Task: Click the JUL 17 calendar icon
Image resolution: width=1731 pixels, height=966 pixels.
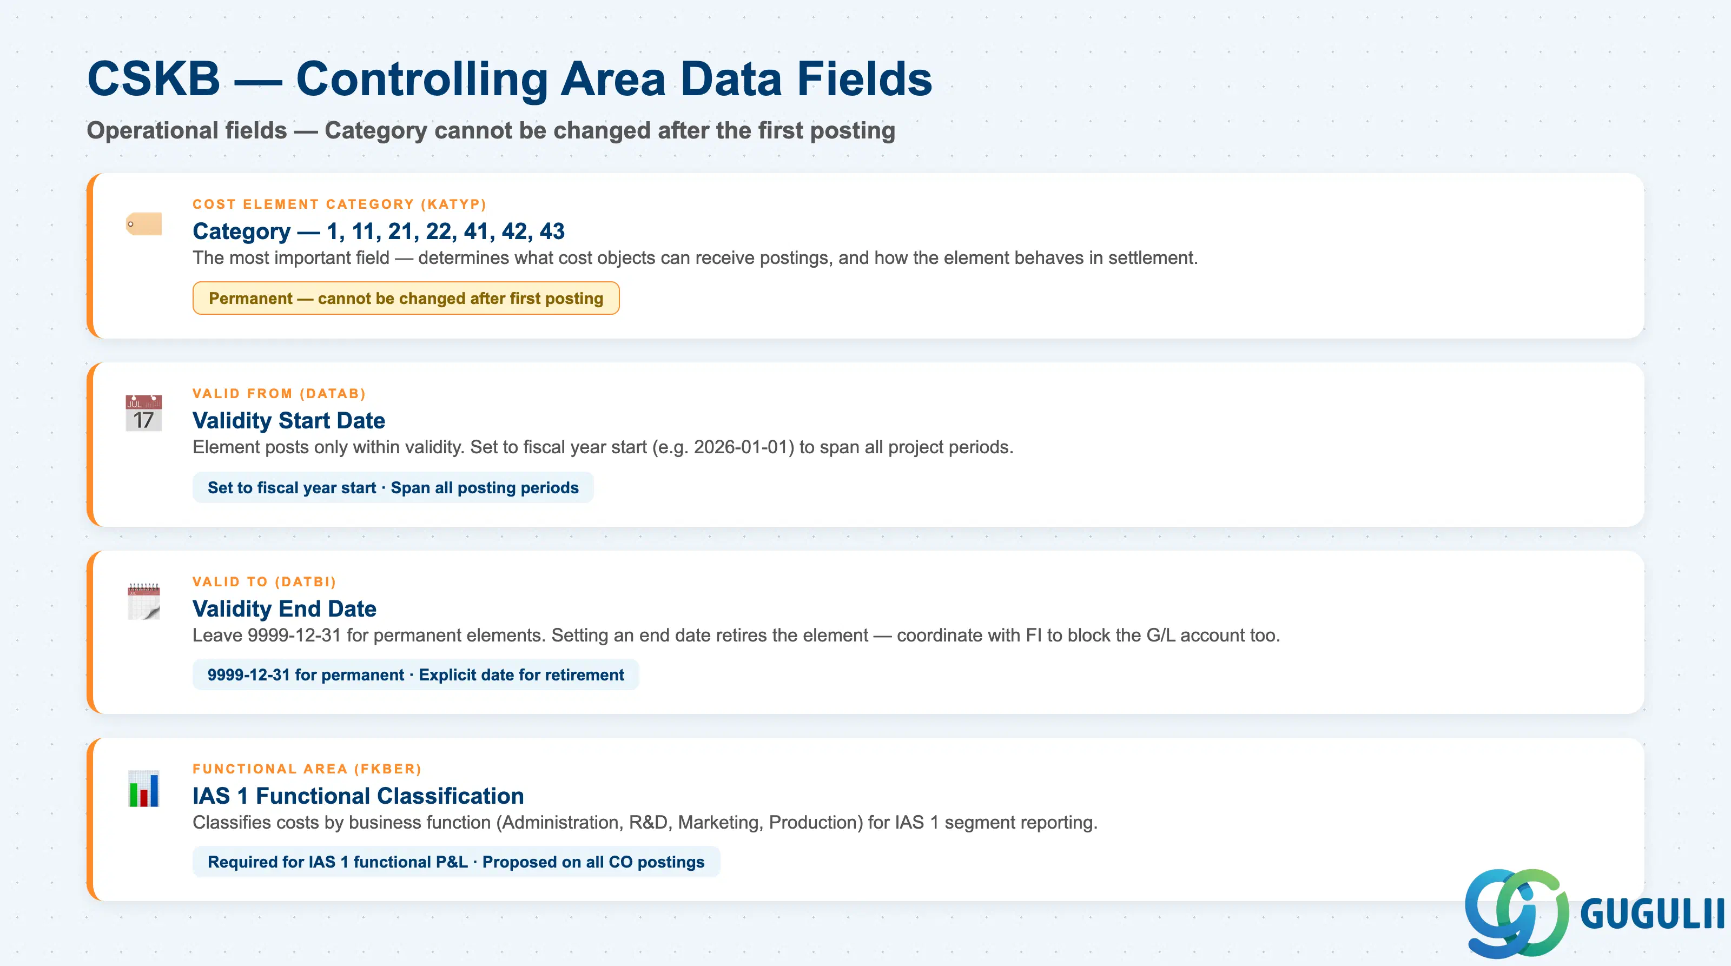Action: 144,413
